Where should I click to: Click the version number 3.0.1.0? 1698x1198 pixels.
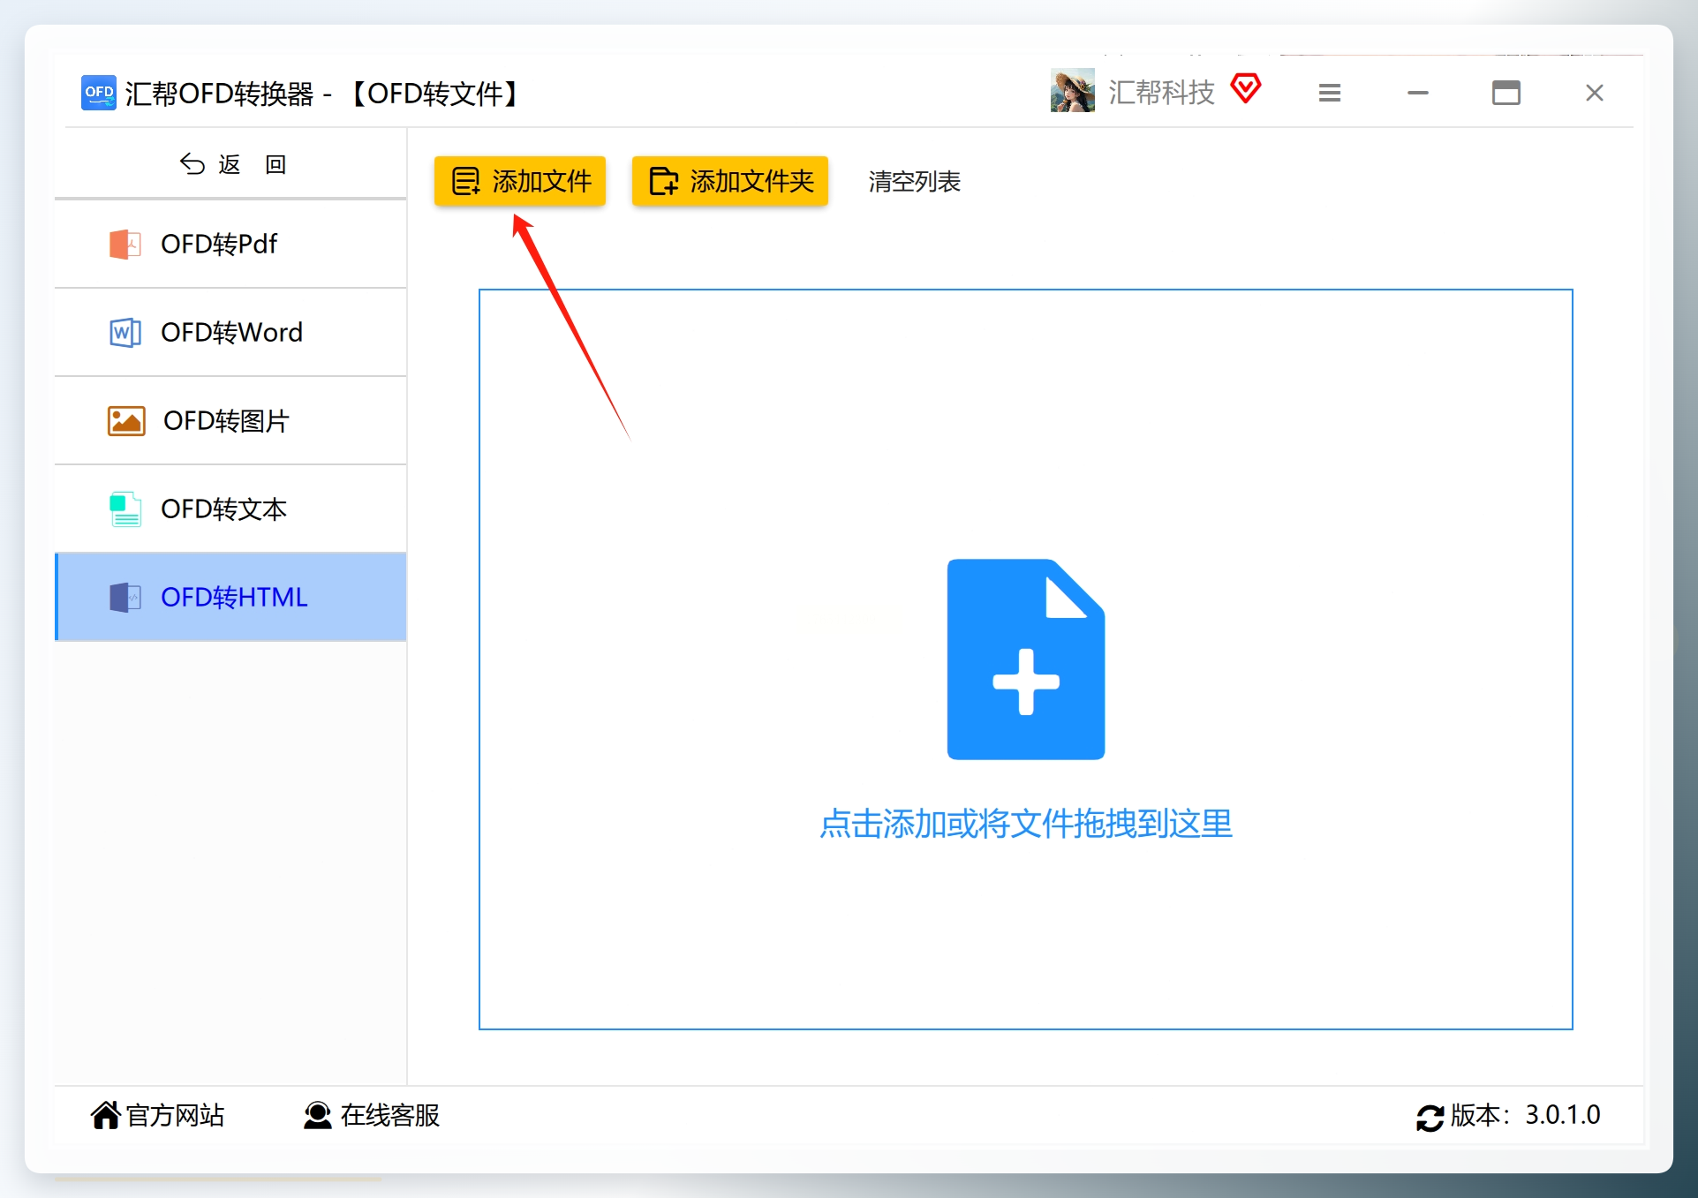(1563, 1115)
